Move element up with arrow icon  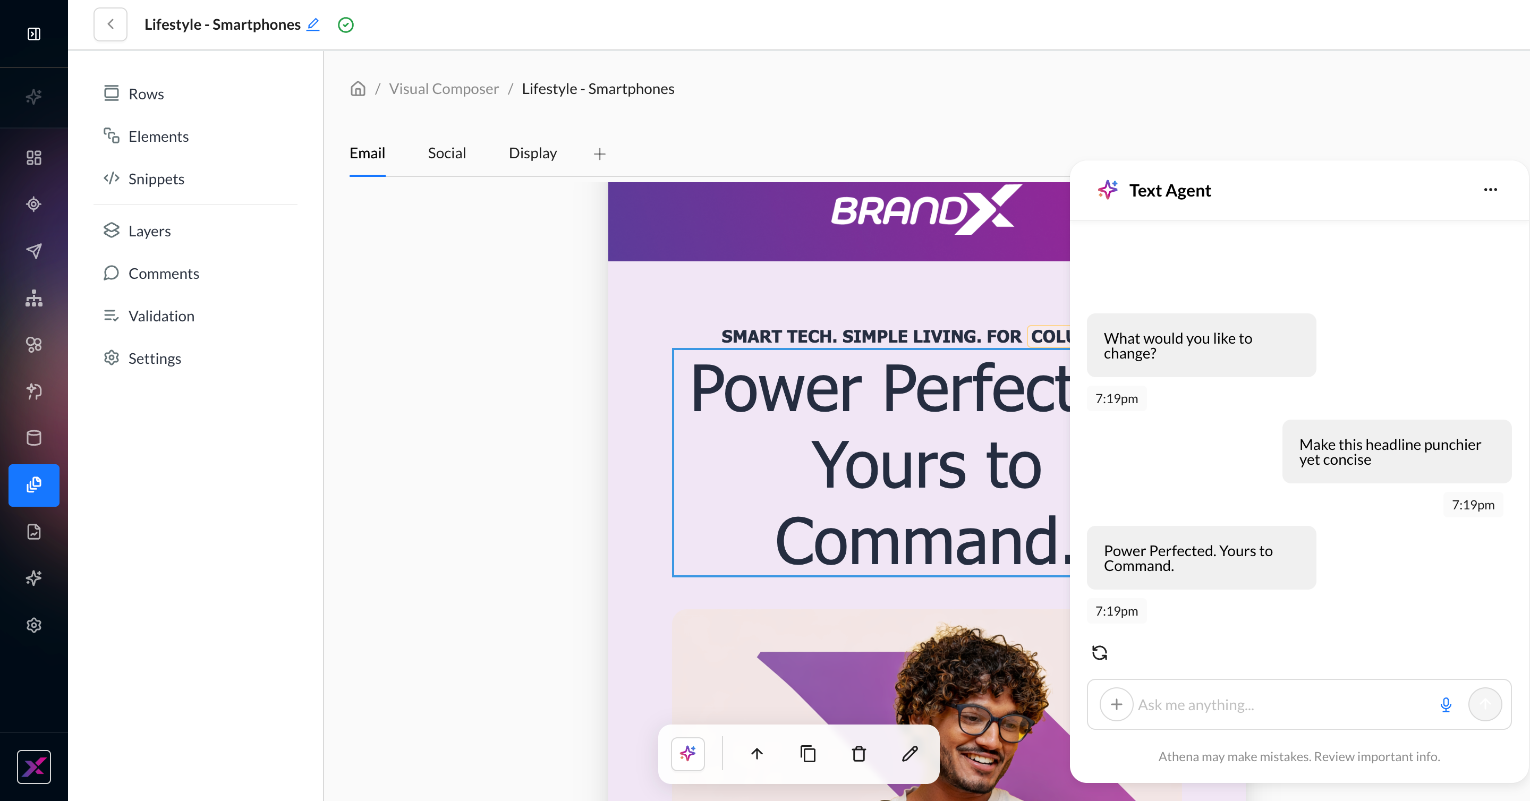pyautogui.click(x=756, y=754)
